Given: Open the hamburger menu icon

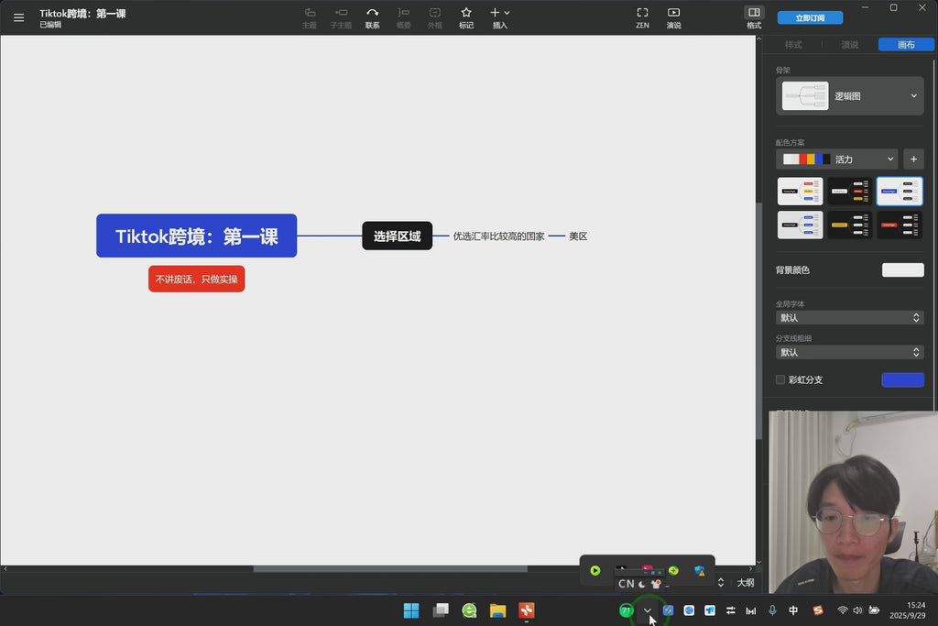Looking at the screenshot, I should [x=19, y=17].
